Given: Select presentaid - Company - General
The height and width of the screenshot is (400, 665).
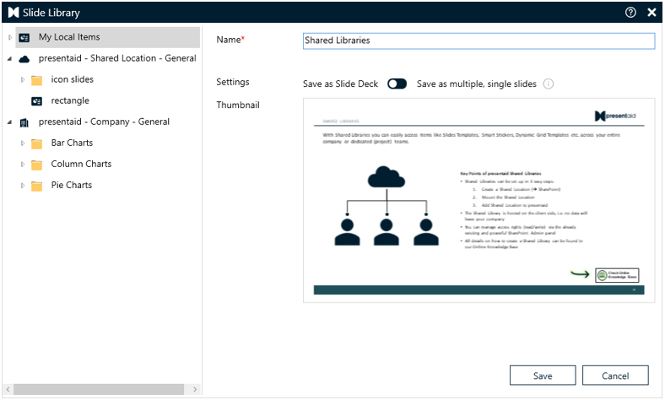Looking at the screenshot, I should 104,122.
